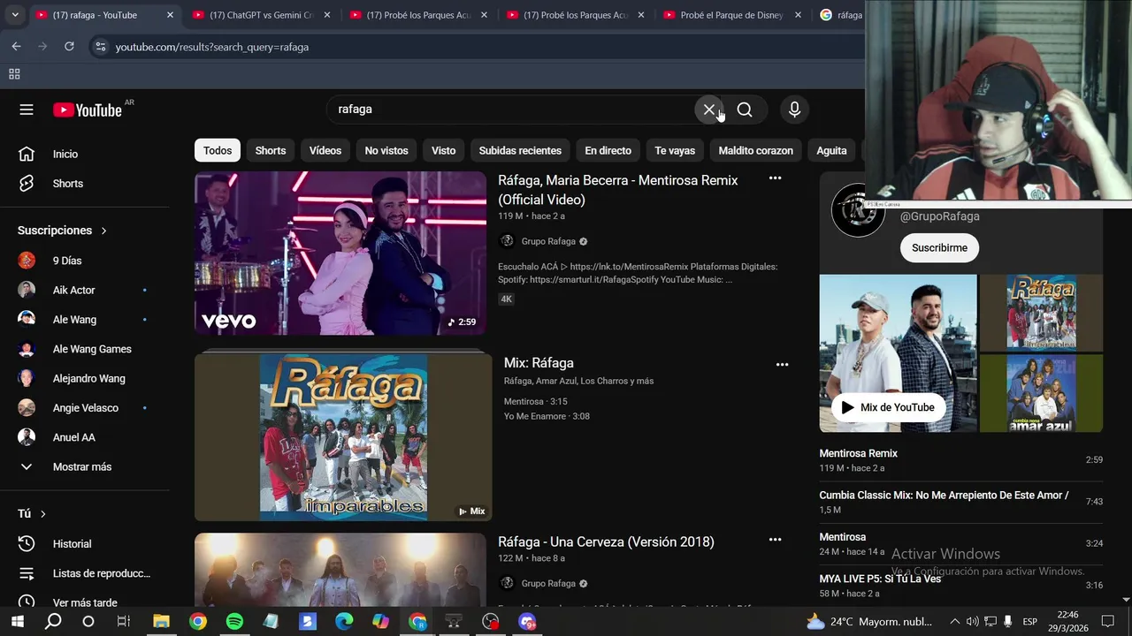Select the Te vayas chip
Screen dimensions: 1132x636
tap(675, 150)
